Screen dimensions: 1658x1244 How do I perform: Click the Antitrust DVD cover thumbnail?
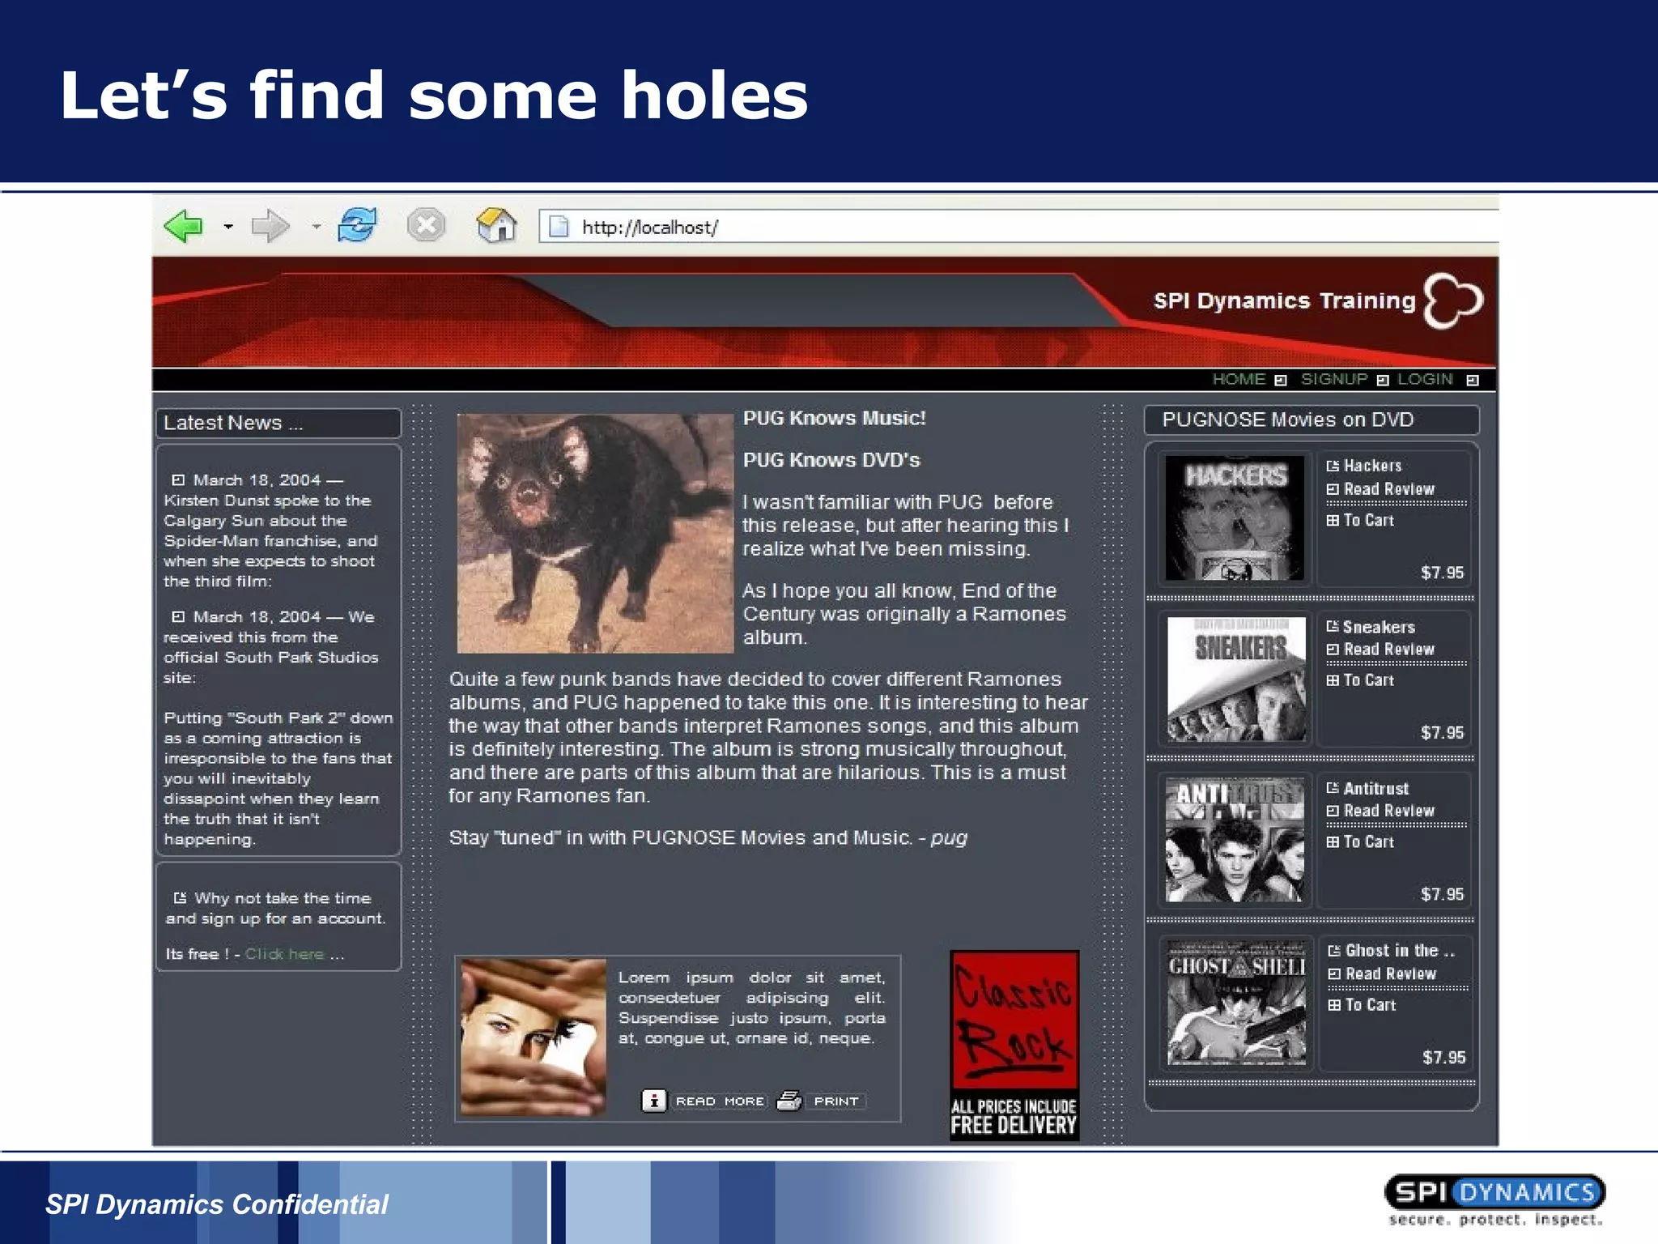click(x=1235, y=840)
